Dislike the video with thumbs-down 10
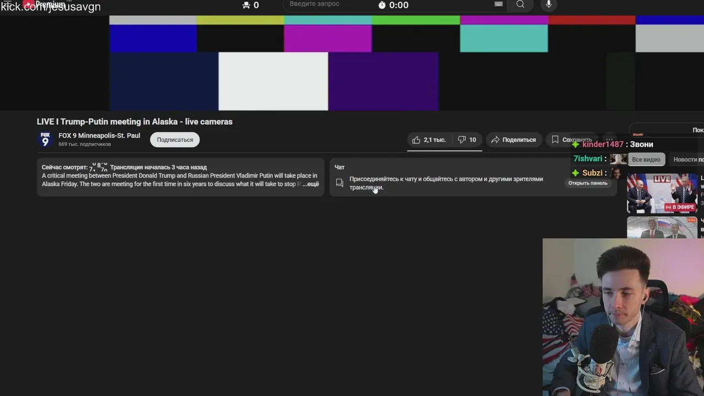The width and height of the screenshot is (704, 396). pos(467,140)
